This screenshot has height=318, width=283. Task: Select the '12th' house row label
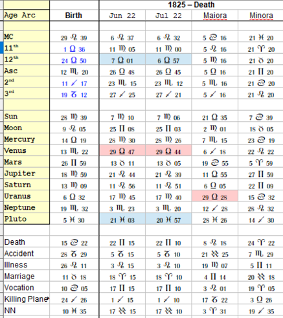point(11,59)
